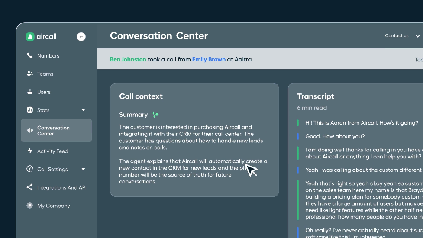
Task: Open Ben Johnston's profile link
Action: pyautogui.click(x=128, y=59)
